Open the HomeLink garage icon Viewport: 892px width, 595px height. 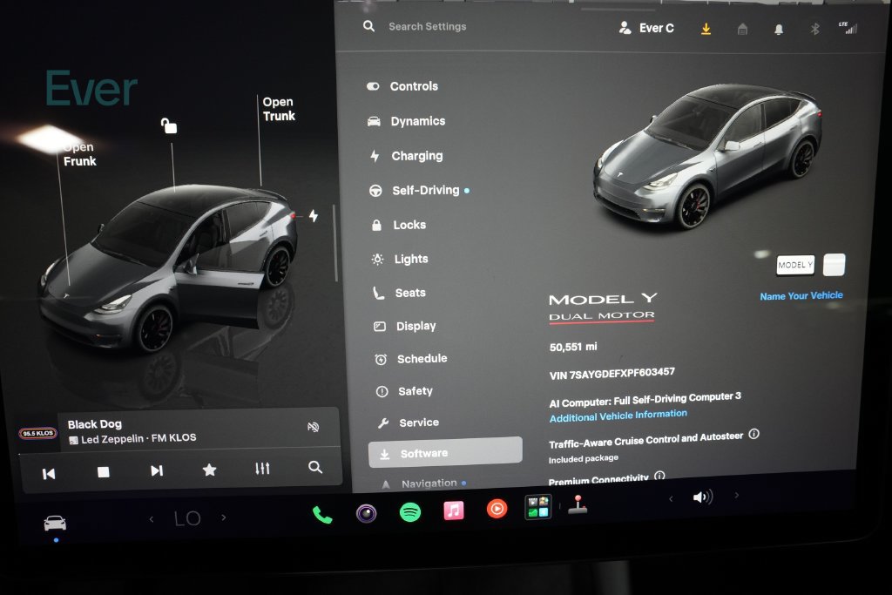pyautogui.click(x=742, y=29)
